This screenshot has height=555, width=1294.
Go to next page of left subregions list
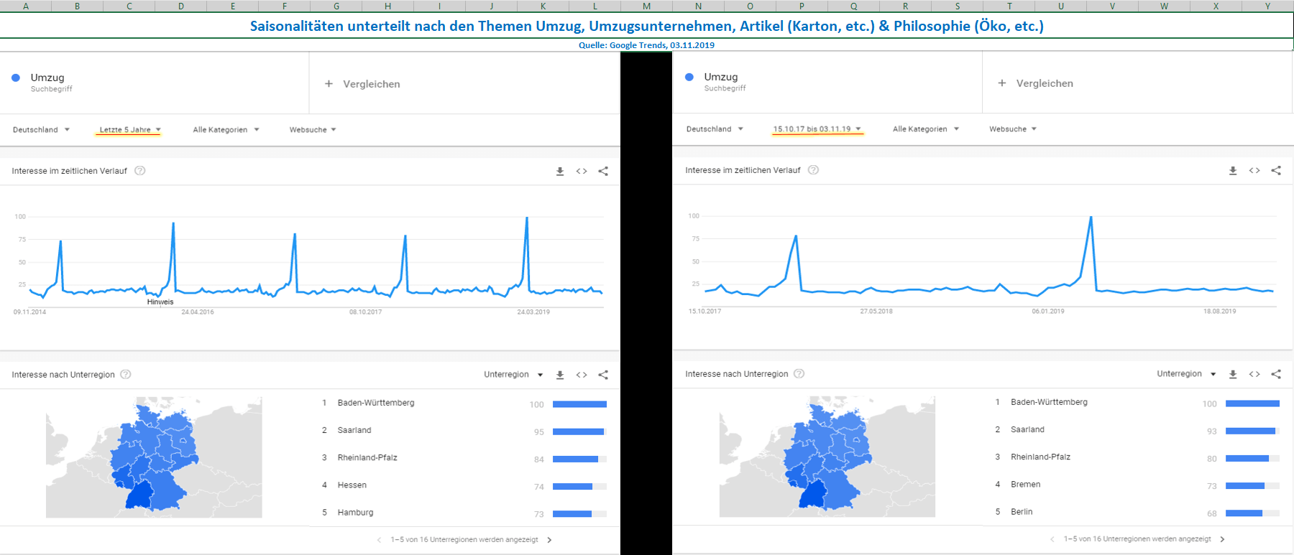click(x=549, y=540)
